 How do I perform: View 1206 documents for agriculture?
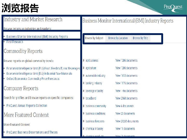click(x=126, y=68)
